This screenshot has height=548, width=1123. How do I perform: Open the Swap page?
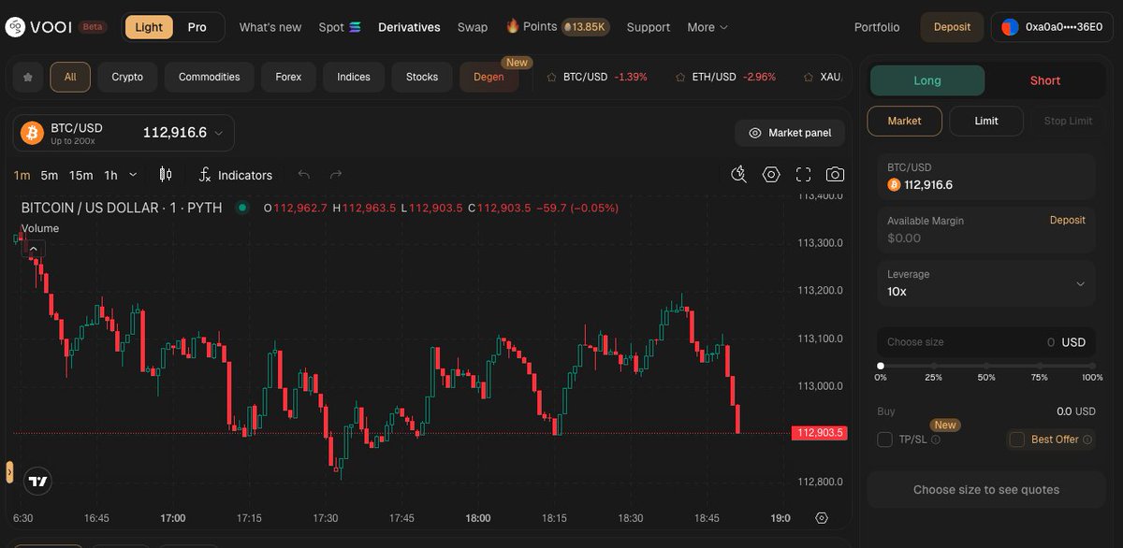(473, 27)
